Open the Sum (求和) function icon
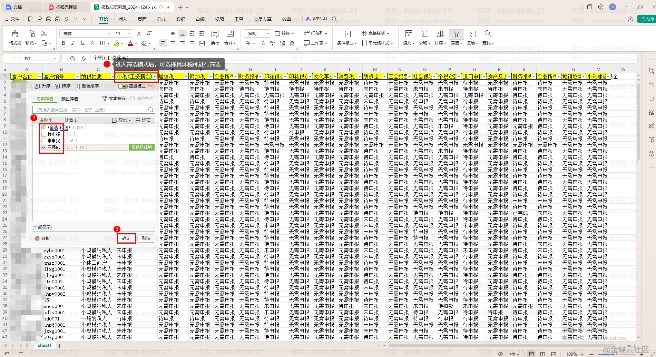Viewport: 656px width, 357px height. [x=424, y=34]
